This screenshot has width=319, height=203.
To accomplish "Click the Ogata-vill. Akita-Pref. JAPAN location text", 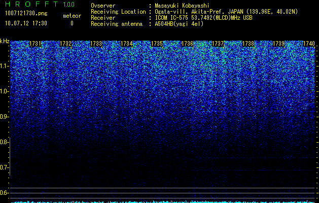I will pos(226,12).
